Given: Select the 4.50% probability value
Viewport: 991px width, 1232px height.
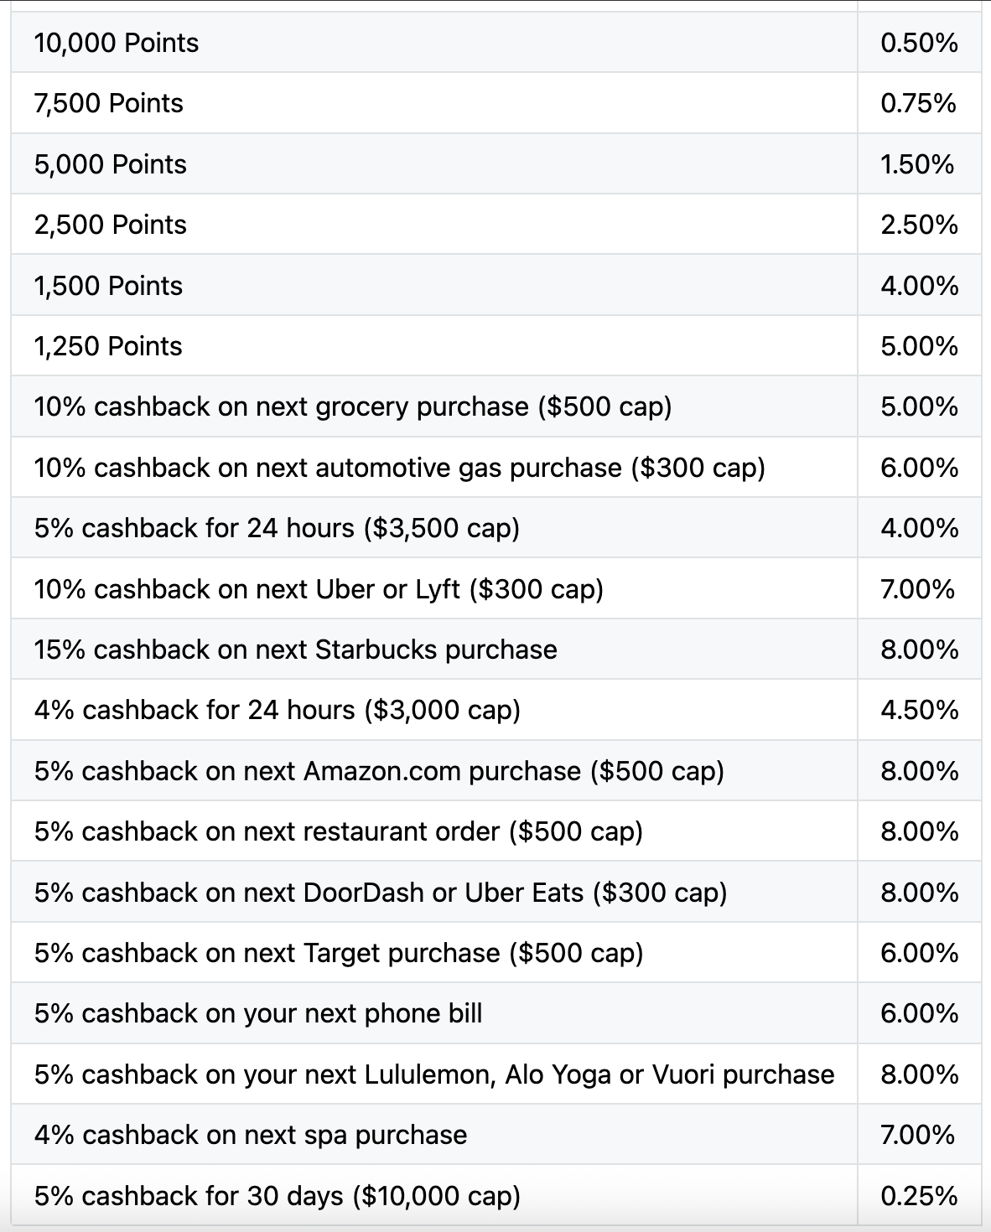Looking at the screenshot, I should click(x=919, y=710).
